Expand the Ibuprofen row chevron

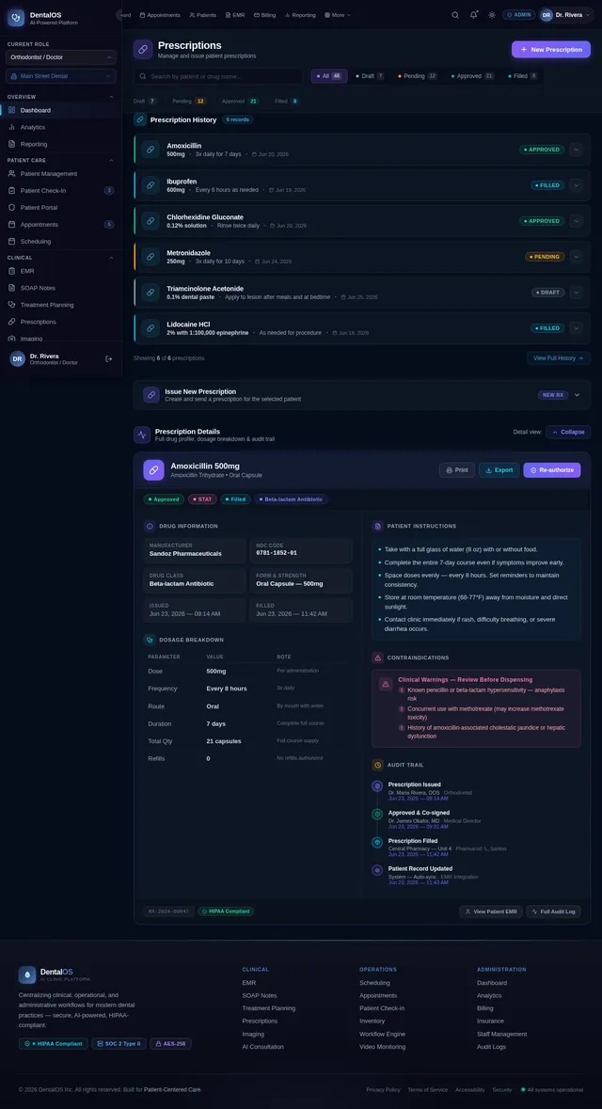576,185
